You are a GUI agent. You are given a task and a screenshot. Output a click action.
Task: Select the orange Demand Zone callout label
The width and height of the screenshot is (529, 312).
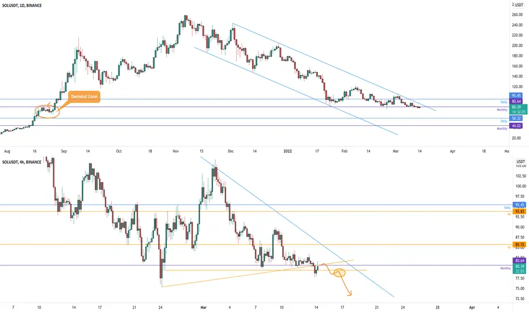(84, 96)
